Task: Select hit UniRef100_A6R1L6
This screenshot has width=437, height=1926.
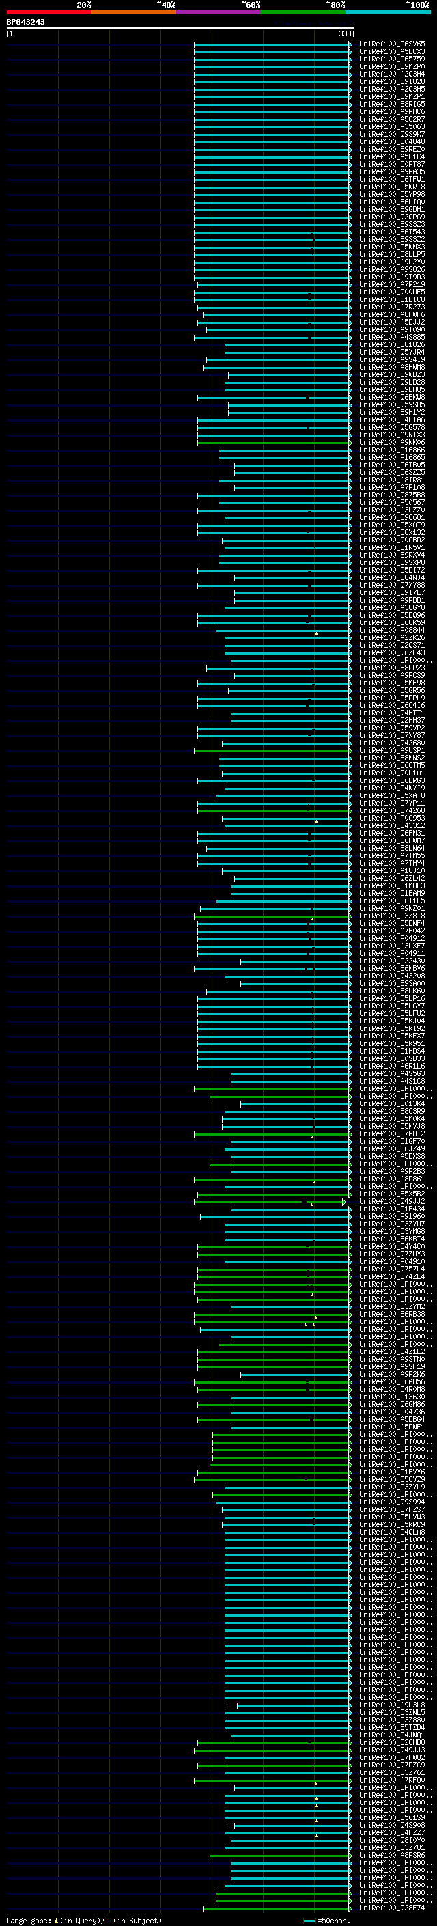Action: [x=392, y=1067]
